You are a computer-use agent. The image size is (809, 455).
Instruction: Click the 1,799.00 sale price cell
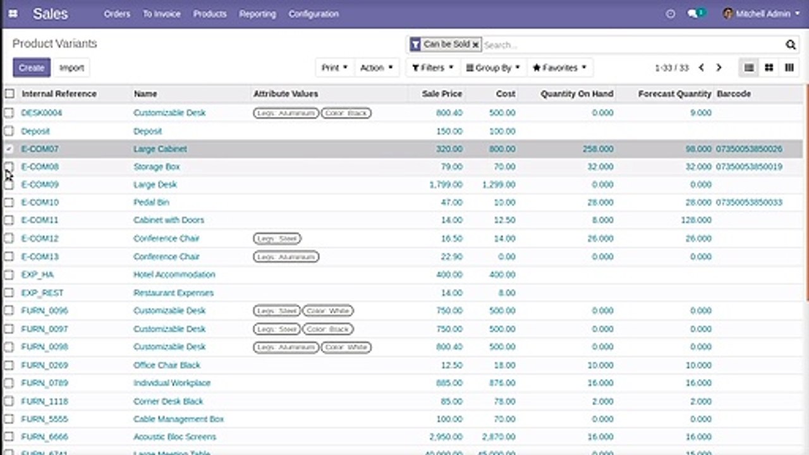tap(446, 185)
